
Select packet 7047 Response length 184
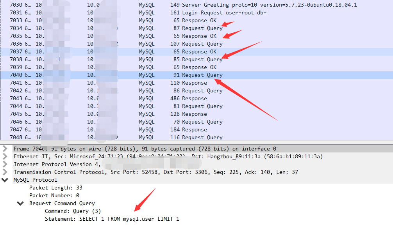coord(196,129)
